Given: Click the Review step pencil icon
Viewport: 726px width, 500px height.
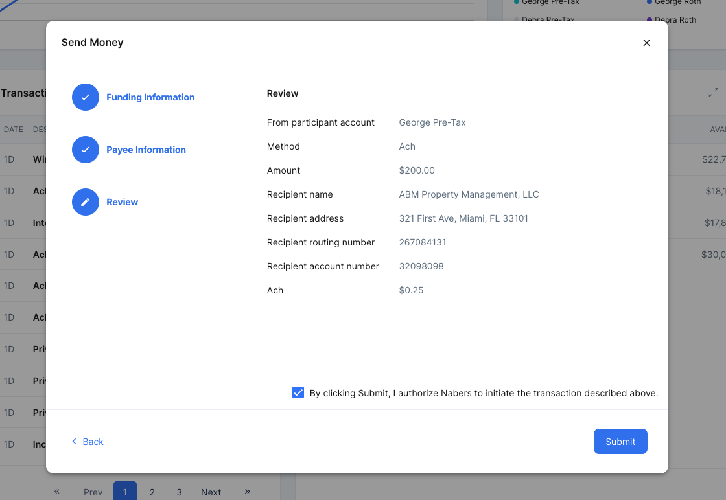Looking at the screenshot, I should (86, 202).
